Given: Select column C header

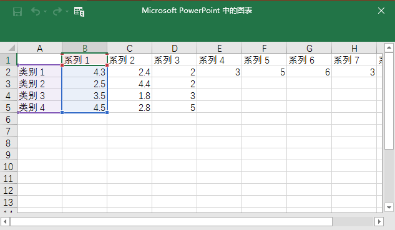Looking at the screenshot, I should click(130, 48).
